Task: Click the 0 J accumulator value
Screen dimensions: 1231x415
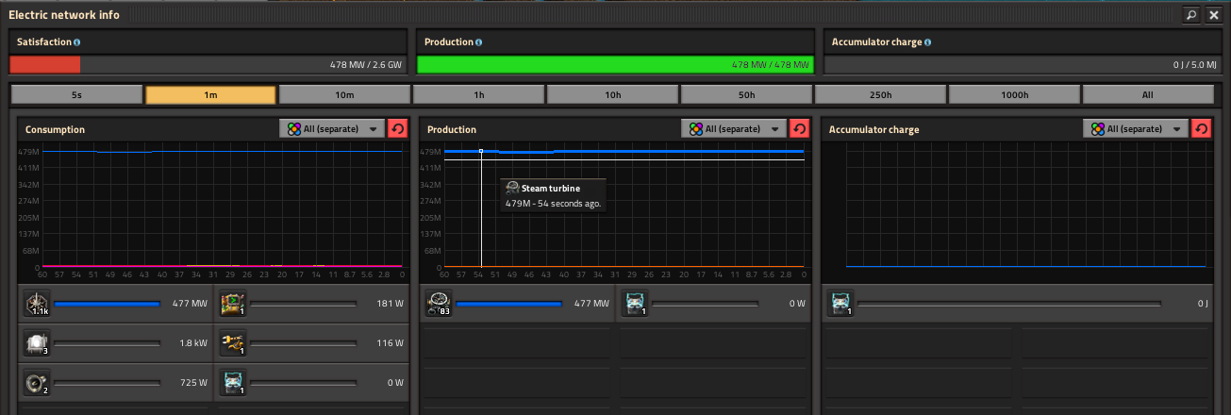Action: tap(1203, 304)
